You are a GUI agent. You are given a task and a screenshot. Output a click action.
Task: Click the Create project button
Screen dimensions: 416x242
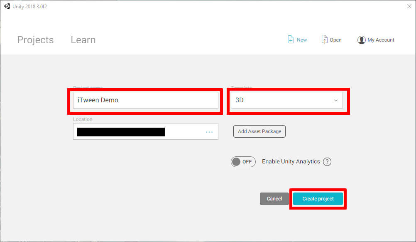[x=318, y=199]
